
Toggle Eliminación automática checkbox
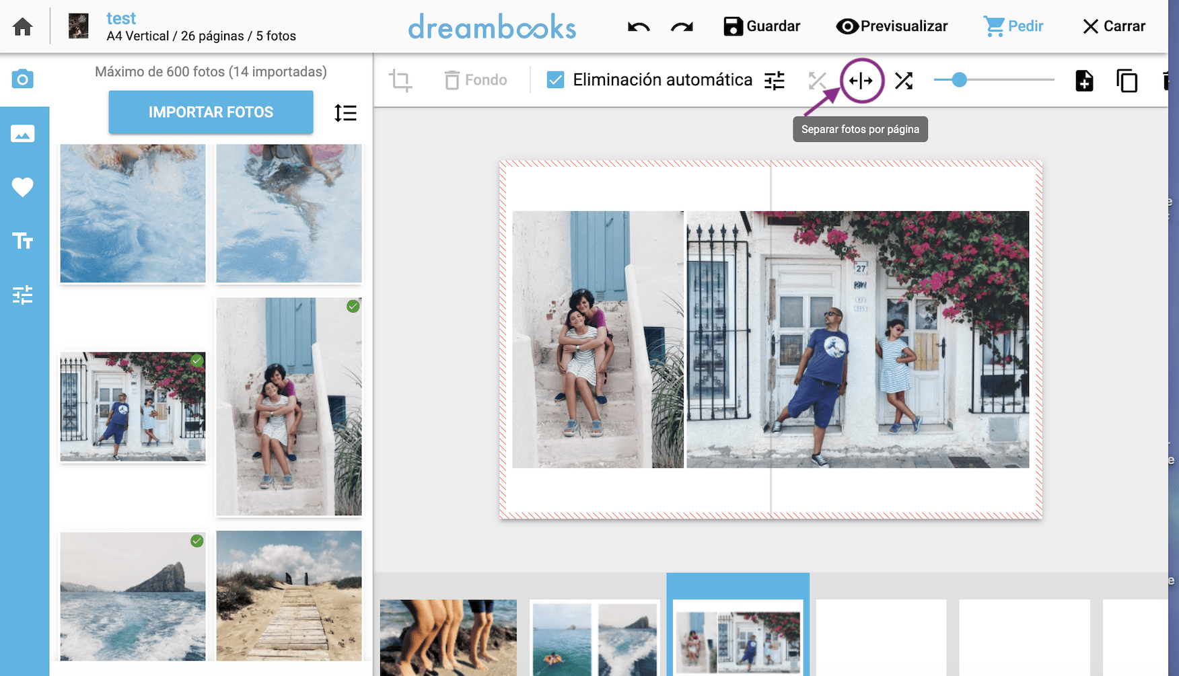point(555,80)
